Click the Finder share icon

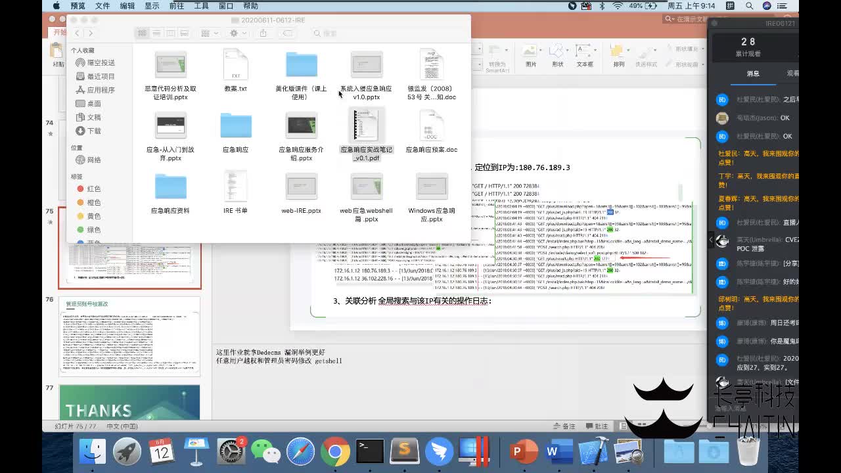point(263,33)
